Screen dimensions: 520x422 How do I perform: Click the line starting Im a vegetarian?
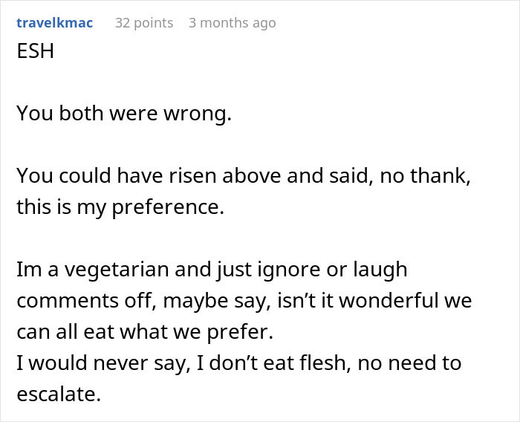[x=212, y=269]
